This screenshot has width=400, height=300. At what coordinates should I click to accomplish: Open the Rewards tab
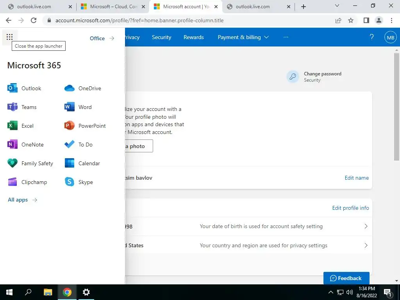pos(194,37)
